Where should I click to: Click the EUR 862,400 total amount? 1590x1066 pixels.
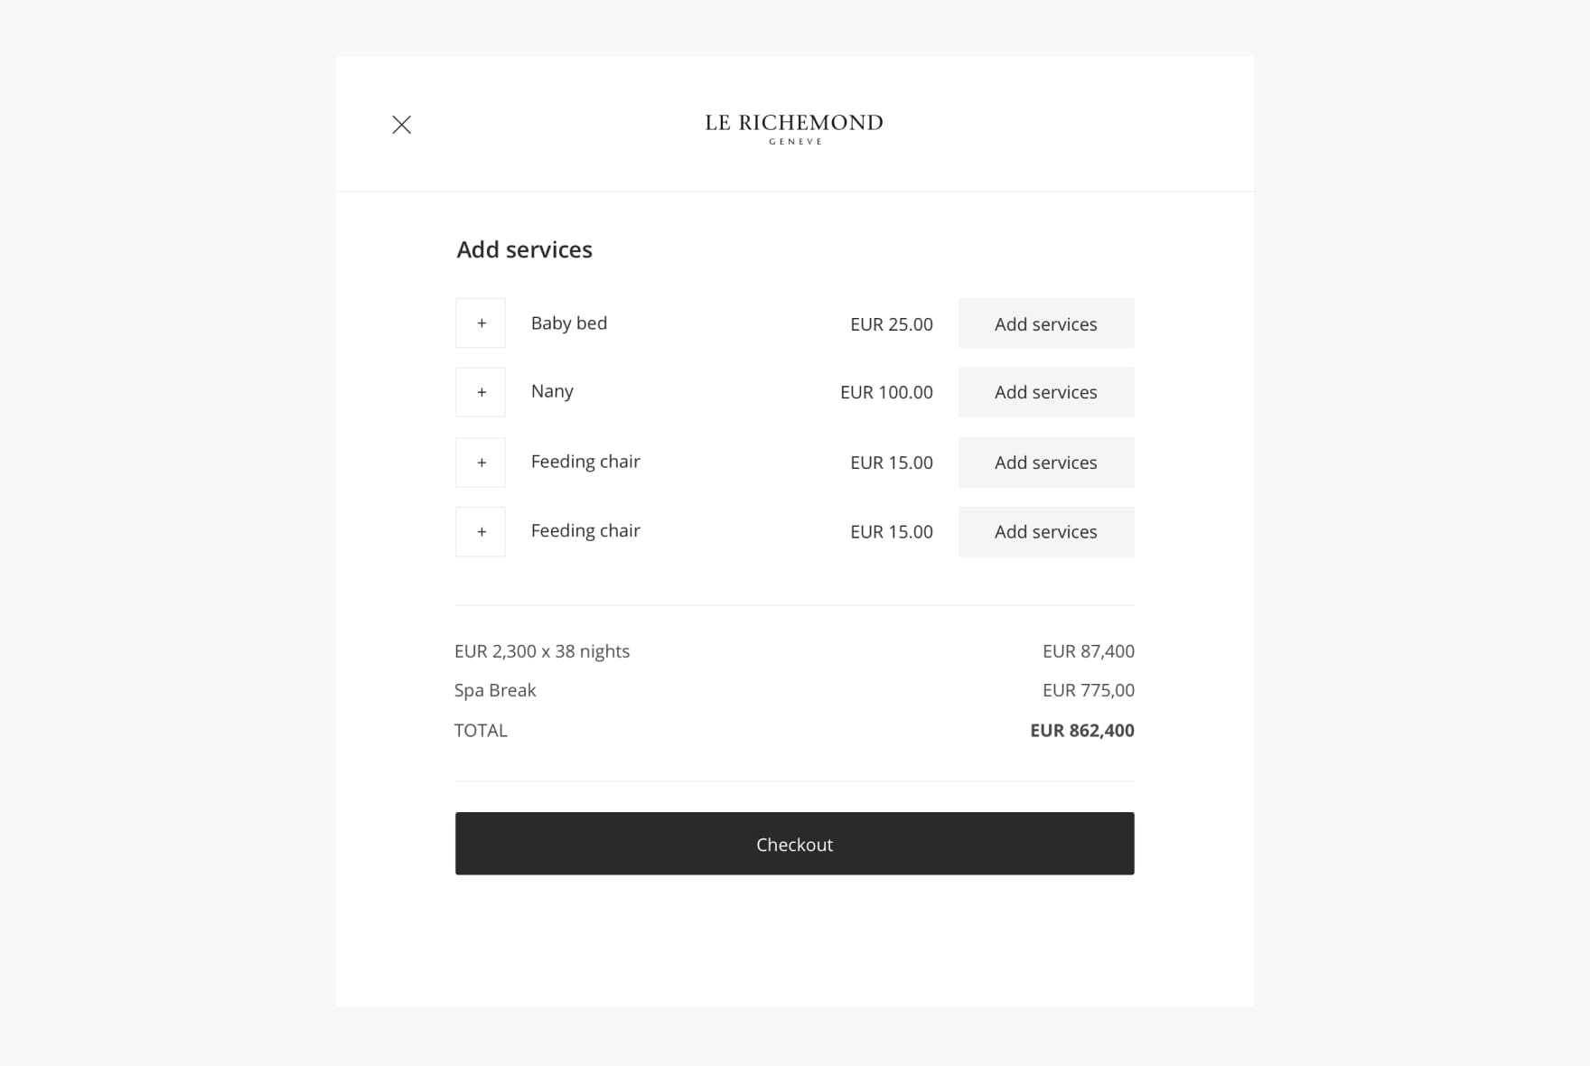1081,730
